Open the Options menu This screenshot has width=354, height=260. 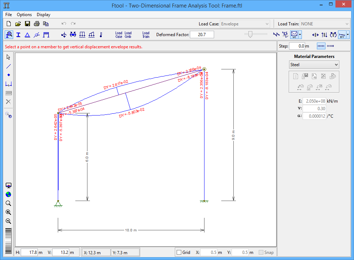[x=24, y=15]
